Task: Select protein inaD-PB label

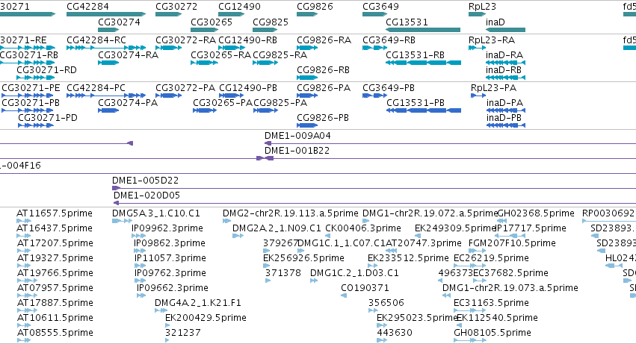Action: pos(504,118)
